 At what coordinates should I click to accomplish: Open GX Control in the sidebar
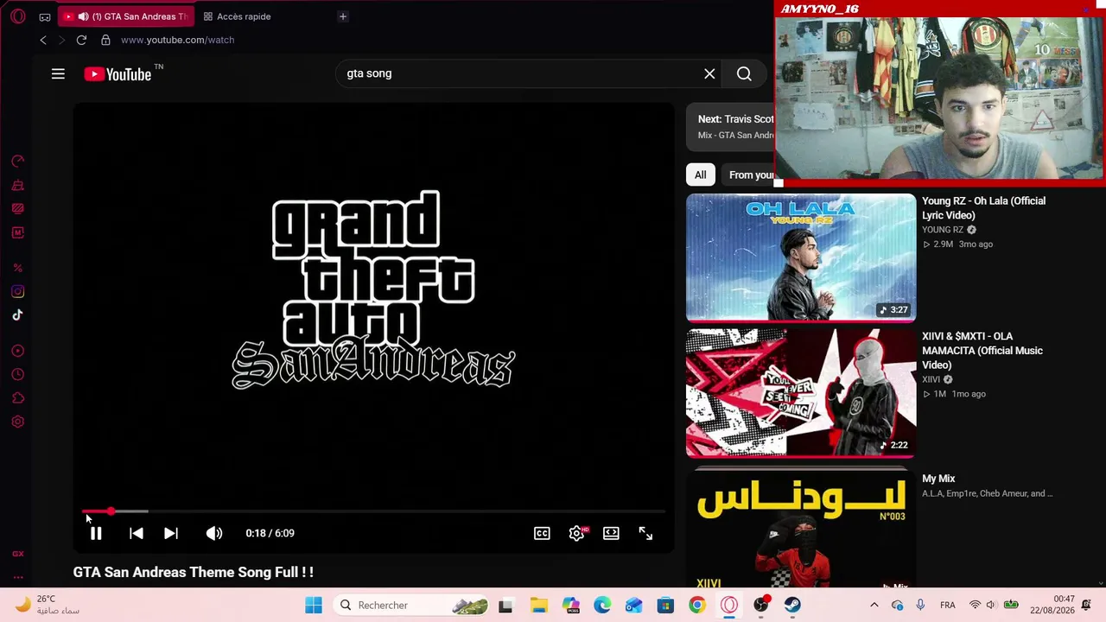coord(17,162)
